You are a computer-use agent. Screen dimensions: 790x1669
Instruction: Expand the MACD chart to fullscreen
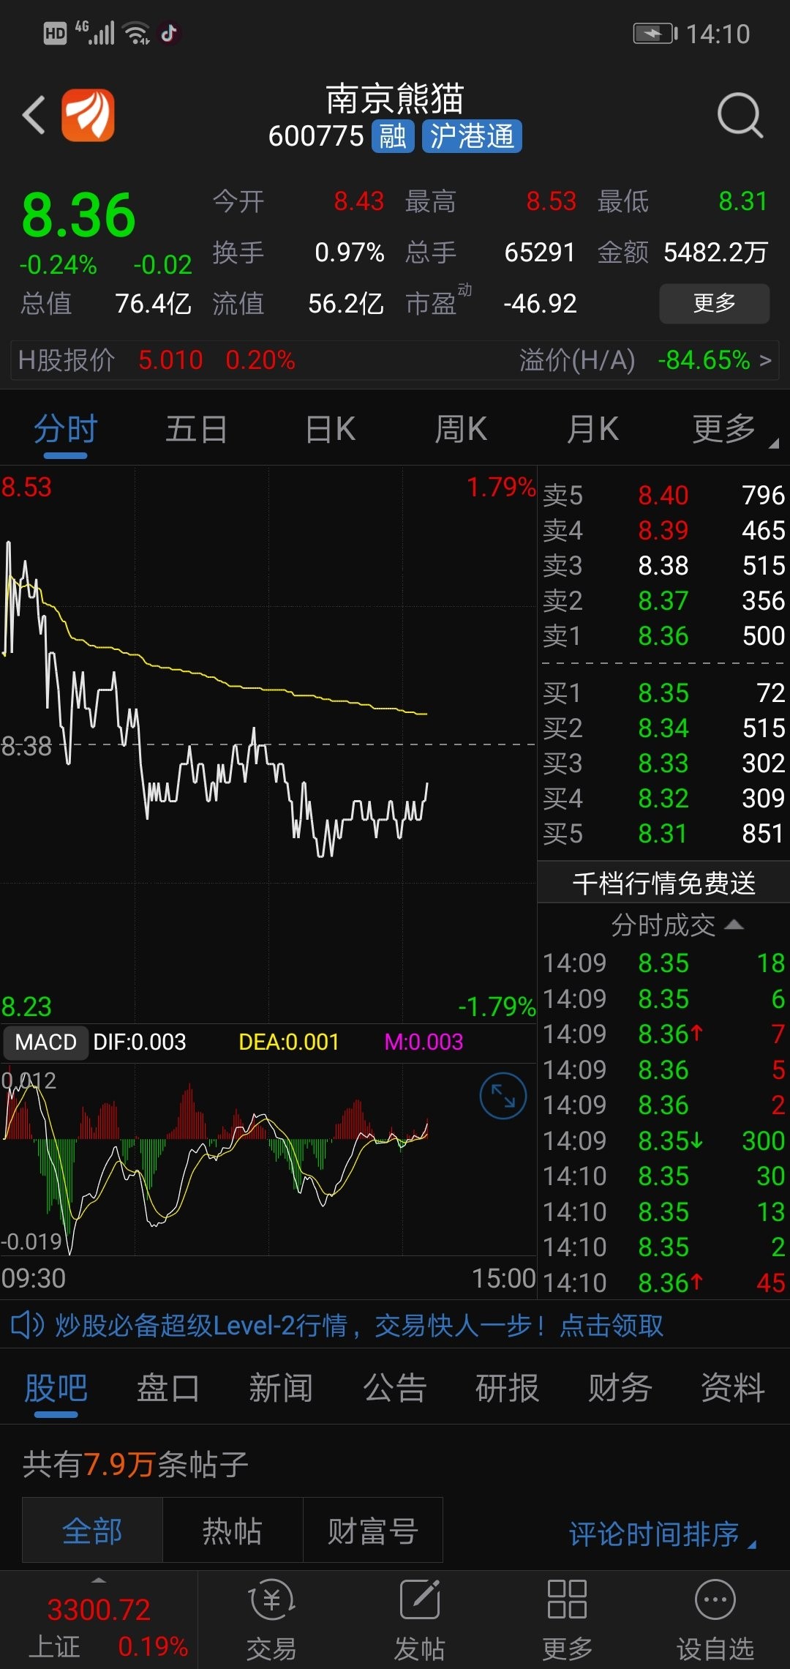[x=503, y=1096]
